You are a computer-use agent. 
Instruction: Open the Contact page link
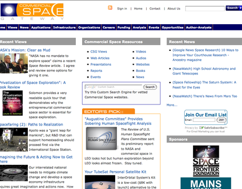(155, 8)
